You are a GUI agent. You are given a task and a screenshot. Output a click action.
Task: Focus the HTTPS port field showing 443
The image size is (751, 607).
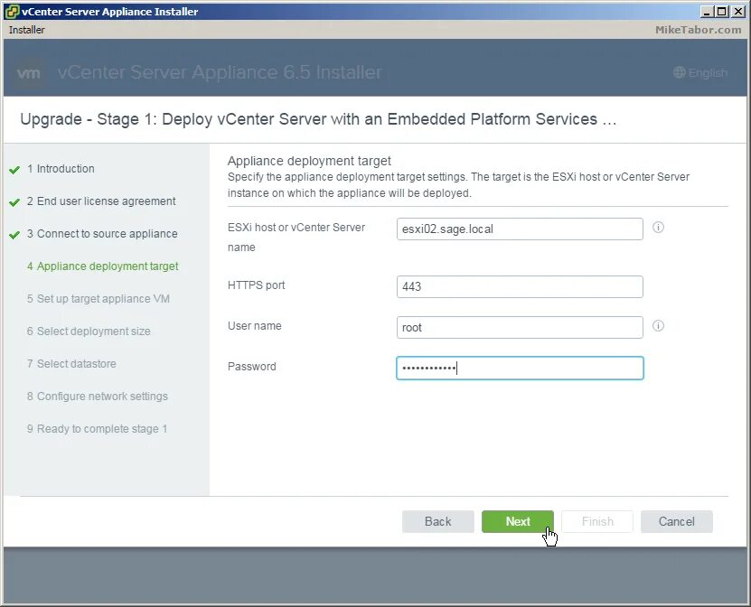[x=520, y=286]
